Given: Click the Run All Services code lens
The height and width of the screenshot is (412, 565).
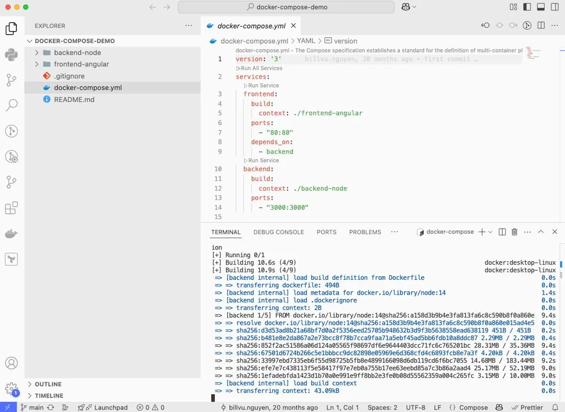Looking at the screenshot, I should pos(259,69).
